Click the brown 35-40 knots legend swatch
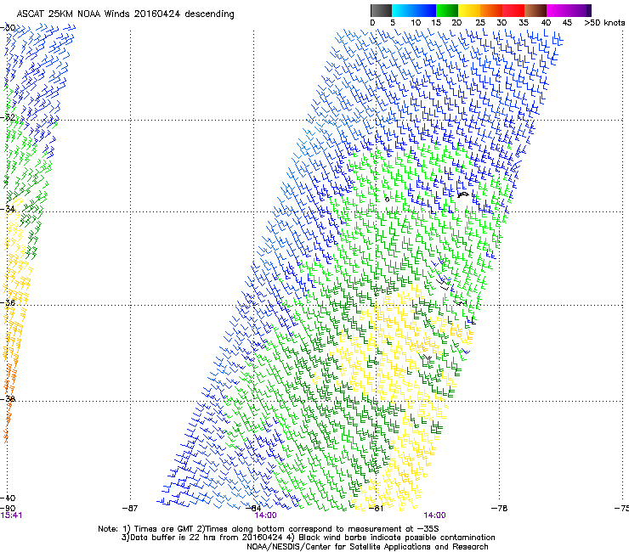 coord(535,10)
